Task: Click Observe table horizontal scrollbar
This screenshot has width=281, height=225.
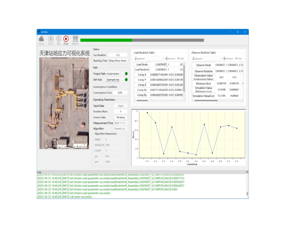Action: tap(206, 101)
